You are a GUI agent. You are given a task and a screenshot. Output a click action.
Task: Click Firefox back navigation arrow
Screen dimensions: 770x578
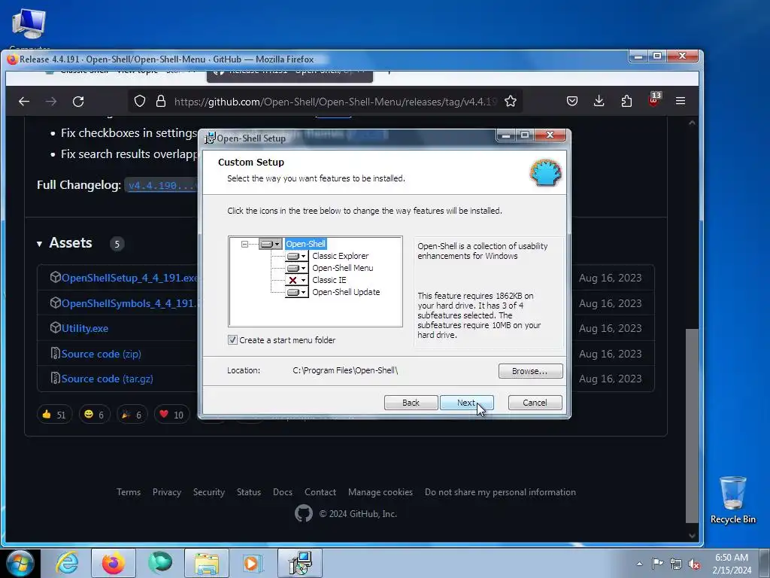(24, 102)
